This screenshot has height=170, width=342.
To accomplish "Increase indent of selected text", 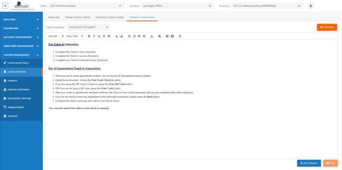I will (x=144, y=36).
